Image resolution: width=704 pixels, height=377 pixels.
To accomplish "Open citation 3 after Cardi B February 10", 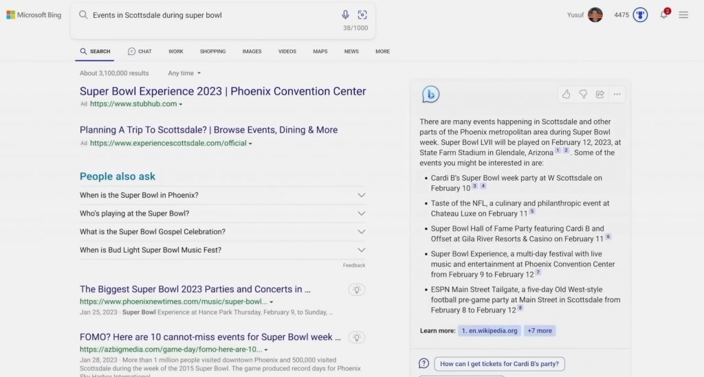I will [474, 185].
